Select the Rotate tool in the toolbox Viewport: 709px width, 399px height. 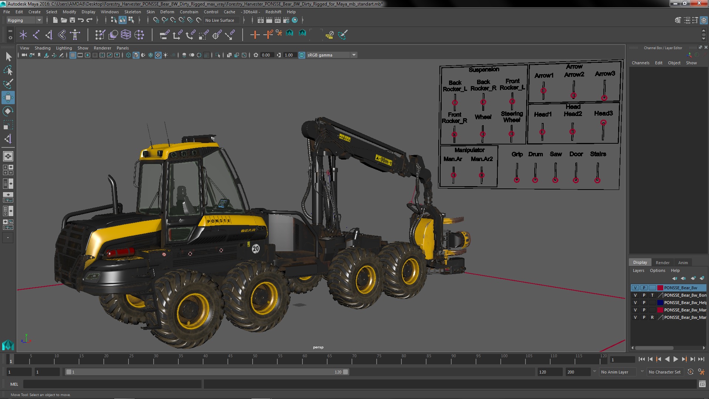pos(8,111)
